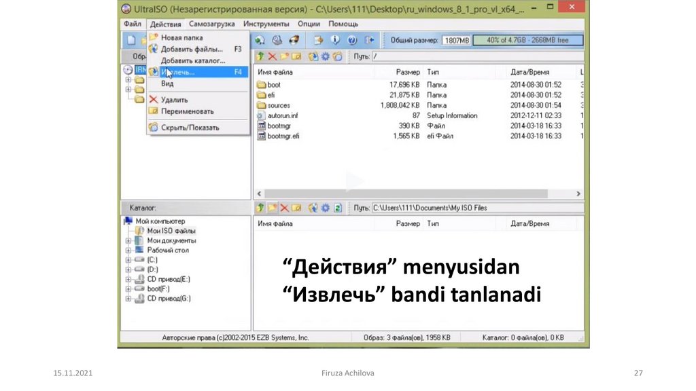Expand the Мои документы tree node

[128, 241]
